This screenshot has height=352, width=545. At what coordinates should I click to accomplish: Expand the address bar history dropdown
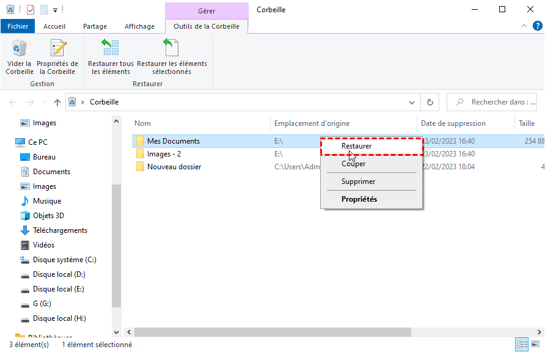[411, 102]
